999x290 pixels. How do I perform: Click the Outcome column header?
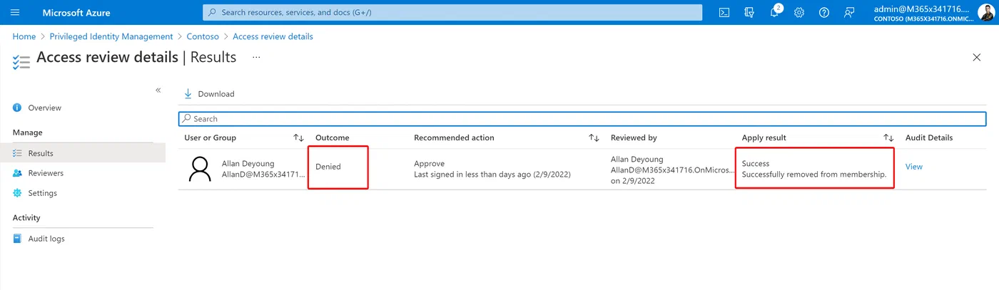pyautogui.click(x=333, y=138)
